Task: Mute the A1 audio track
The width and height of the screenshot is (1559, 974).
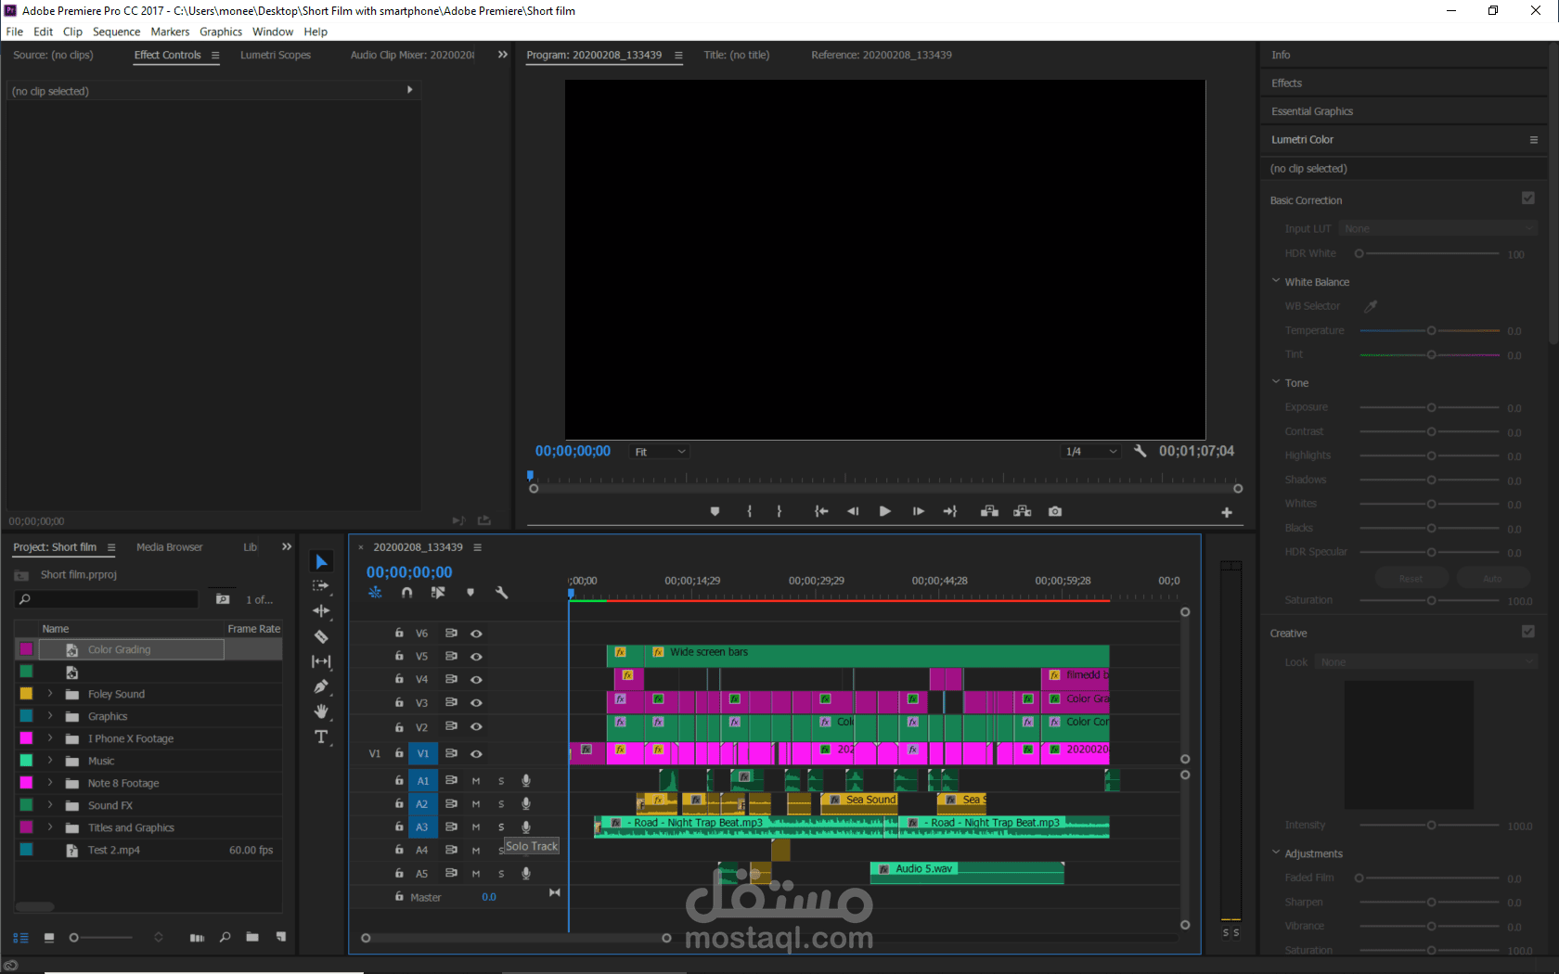Action: 476,781
